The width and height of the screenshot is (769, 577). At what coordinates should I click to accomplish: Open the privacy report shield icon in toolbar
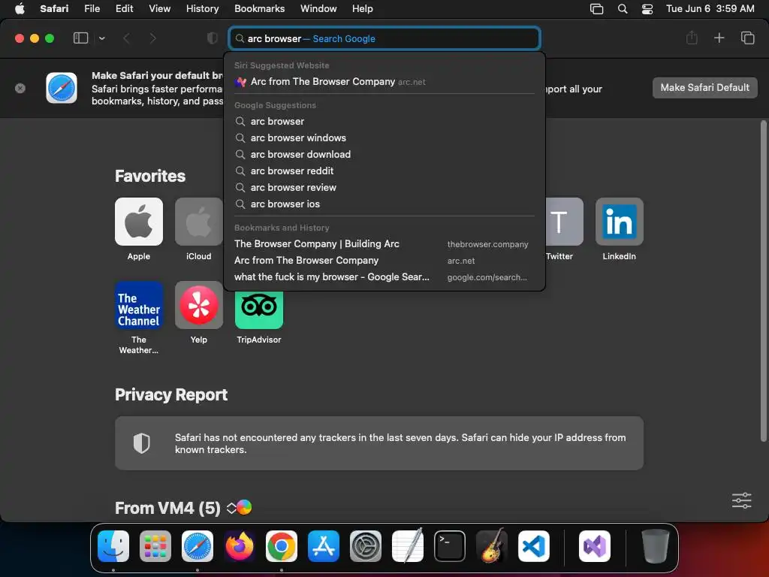coord(213,38)
